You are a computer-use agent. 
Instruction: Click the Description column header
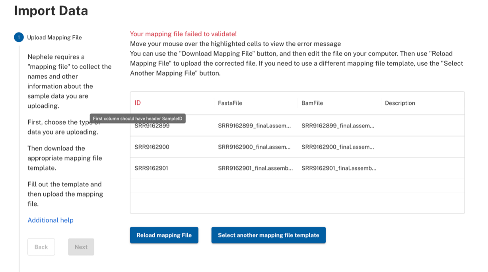tap(400, 103)
